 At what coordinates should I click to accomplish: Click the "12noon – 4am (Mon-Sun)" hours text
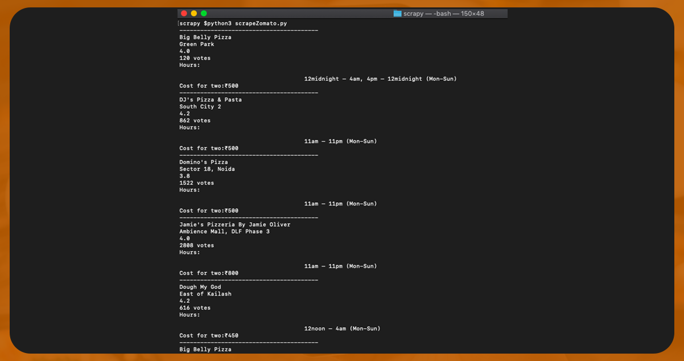[x=342, y=329]
